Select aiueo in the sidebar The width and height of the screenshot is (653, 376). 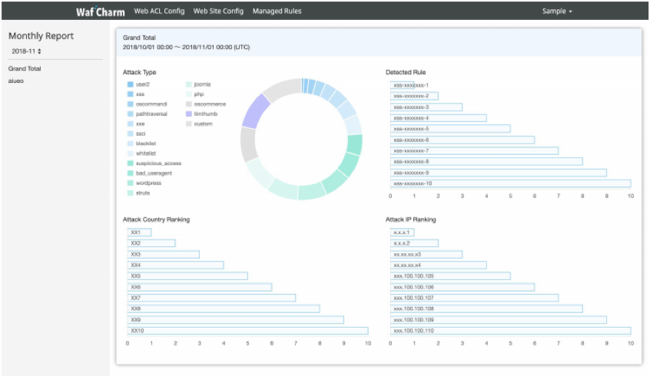16,81
